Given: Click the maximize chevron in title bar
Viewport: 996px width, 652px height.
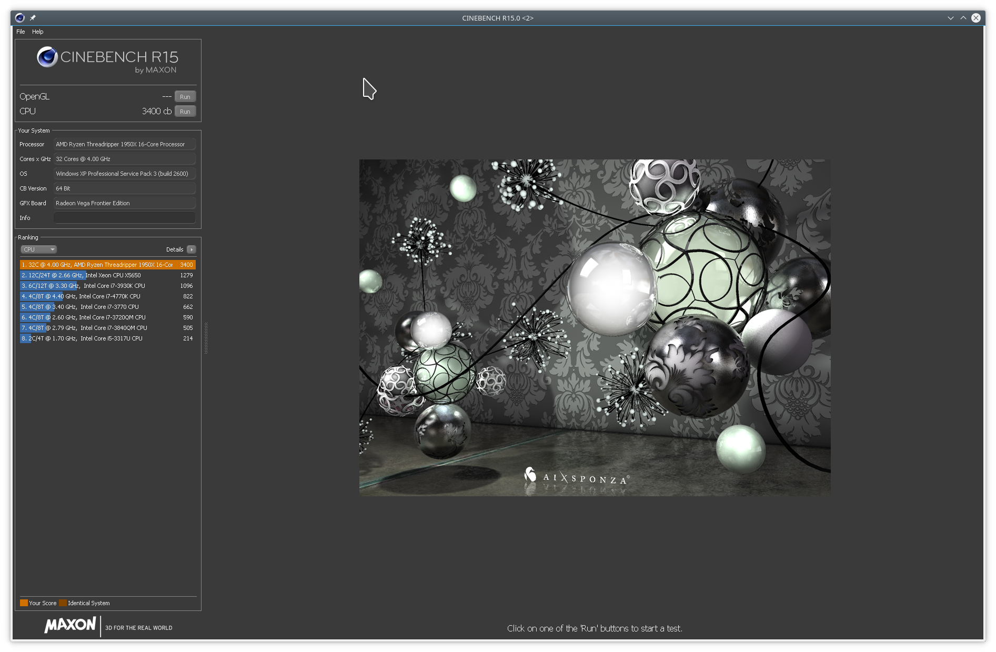Looking at the screenshot, I should 963,18.
